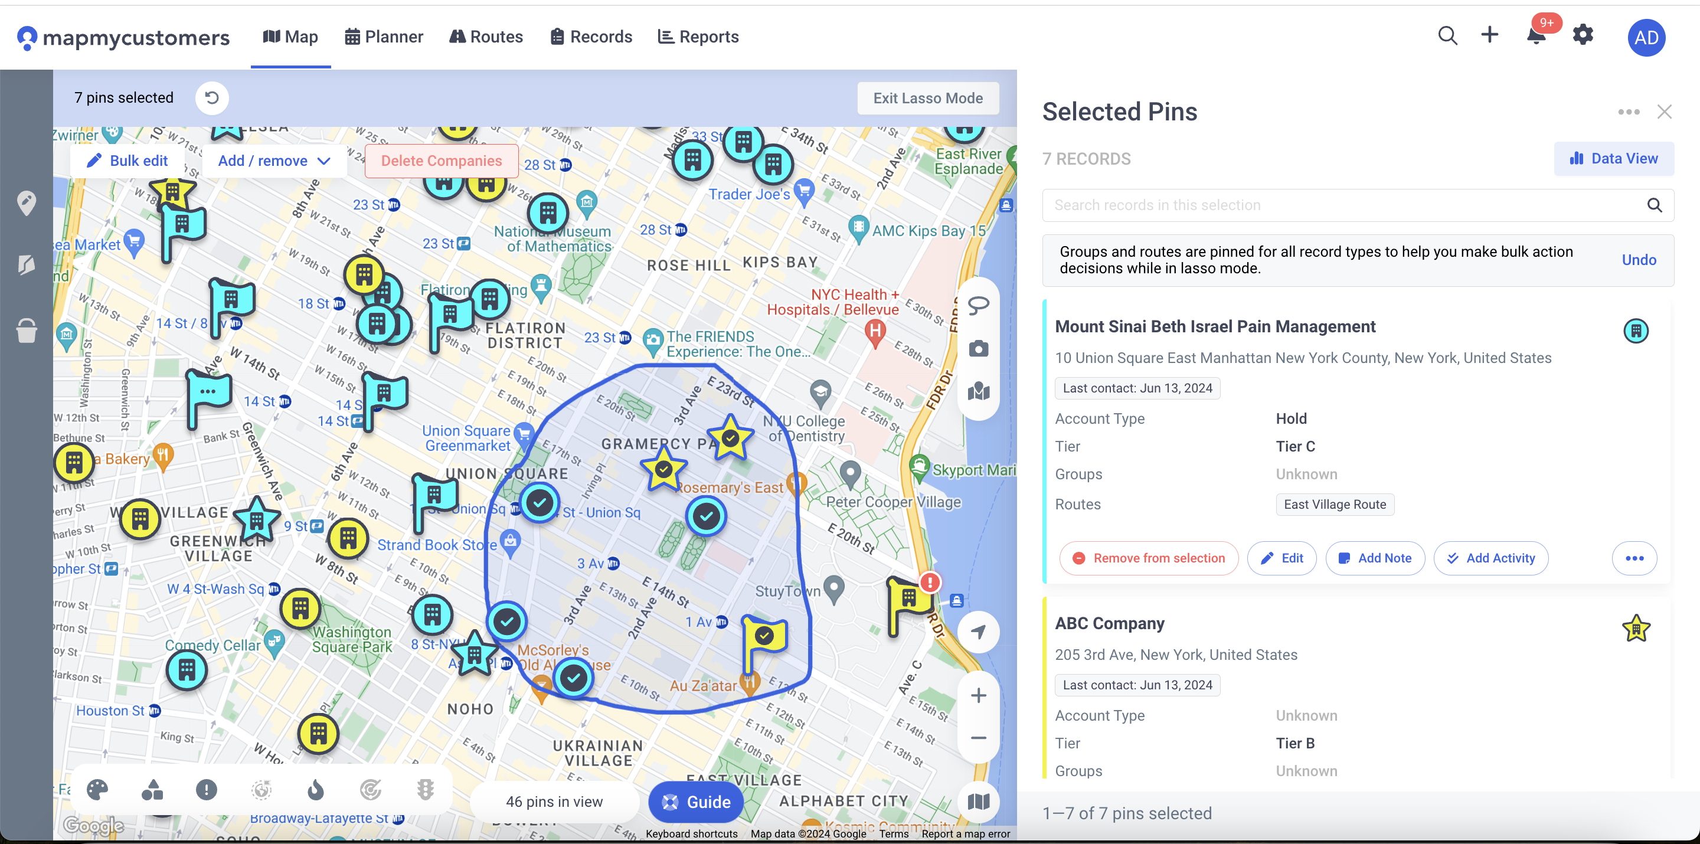This screenshot has width=1700, height=844.
Task: Open the radar target map tool
Action: (x=371, y=790)
